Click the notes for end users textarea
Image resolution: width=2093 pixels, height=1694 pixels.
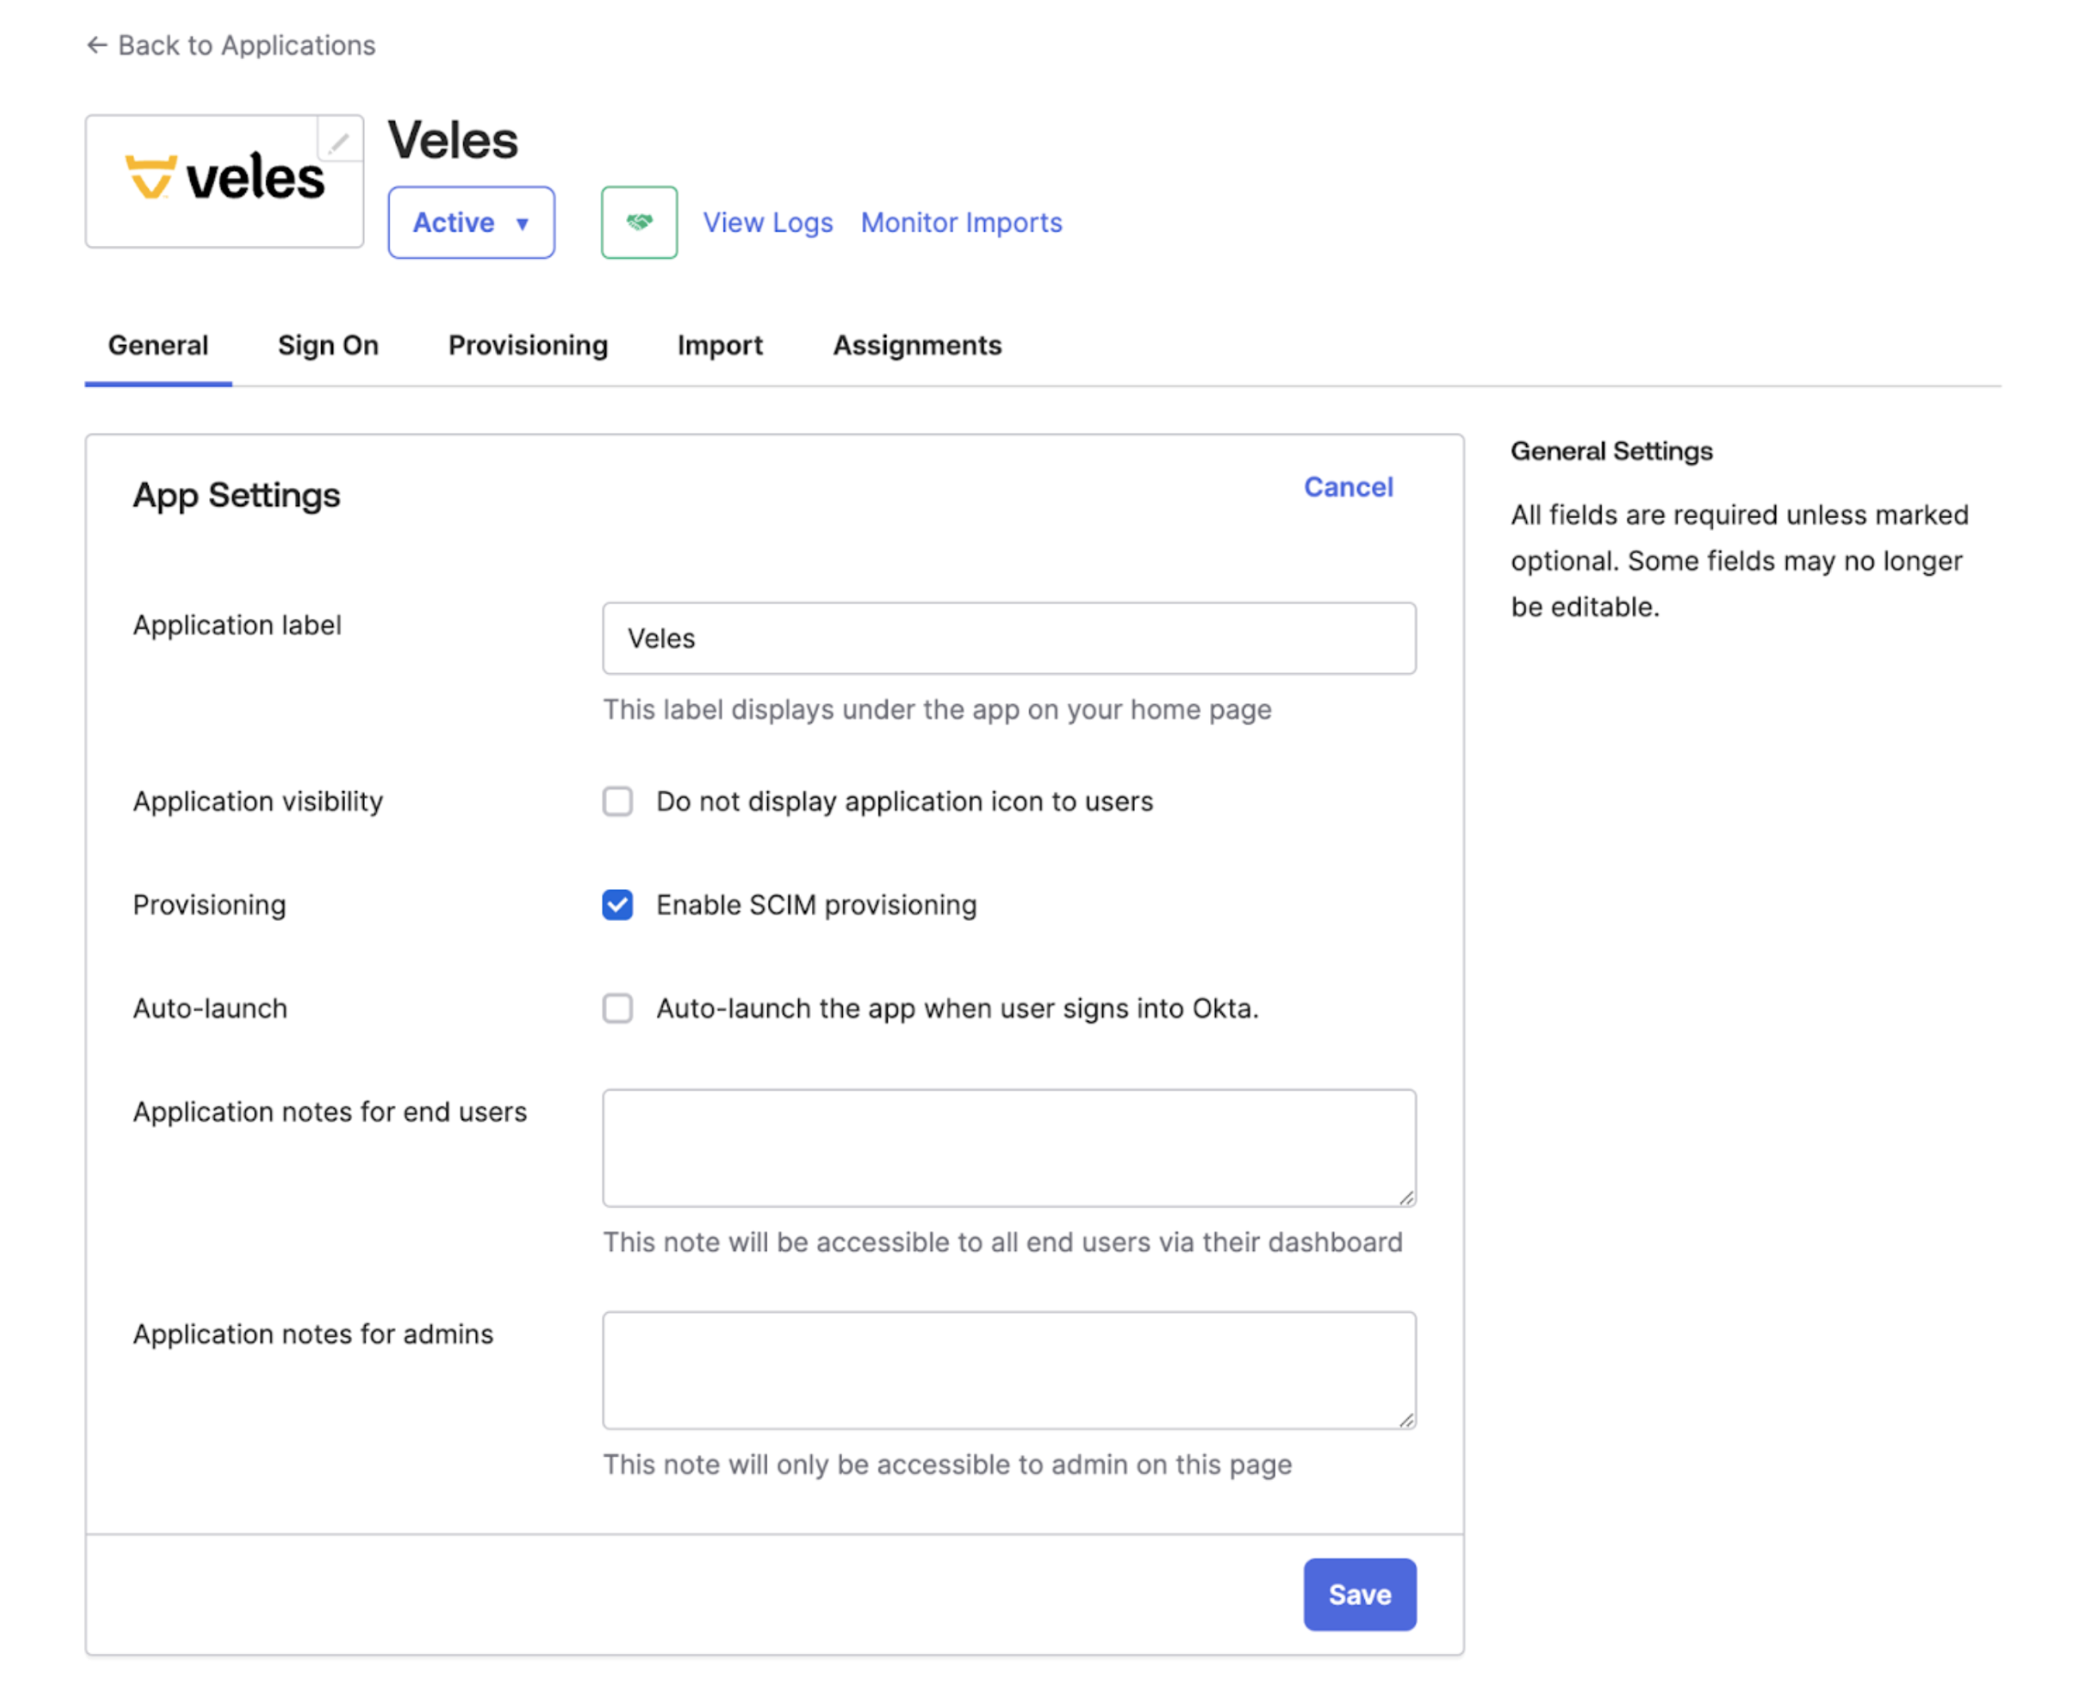pos(1009,1148)
